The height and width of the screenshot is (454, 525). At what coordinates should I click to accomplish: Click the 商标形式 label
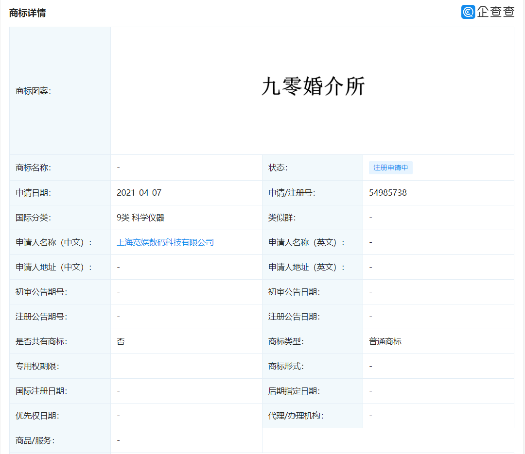[x=286, y=366]
